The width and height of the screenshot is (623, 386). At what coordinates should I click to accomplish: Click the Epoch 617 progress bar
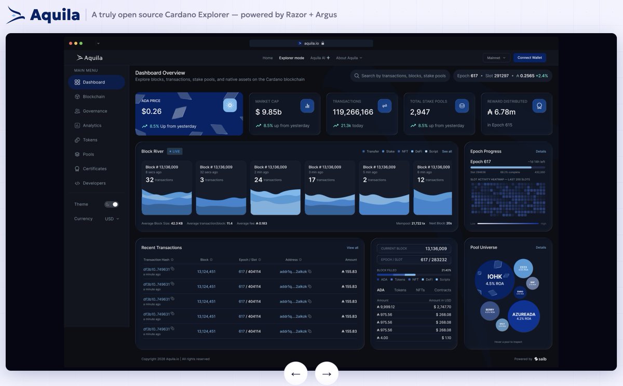(508, 168)
